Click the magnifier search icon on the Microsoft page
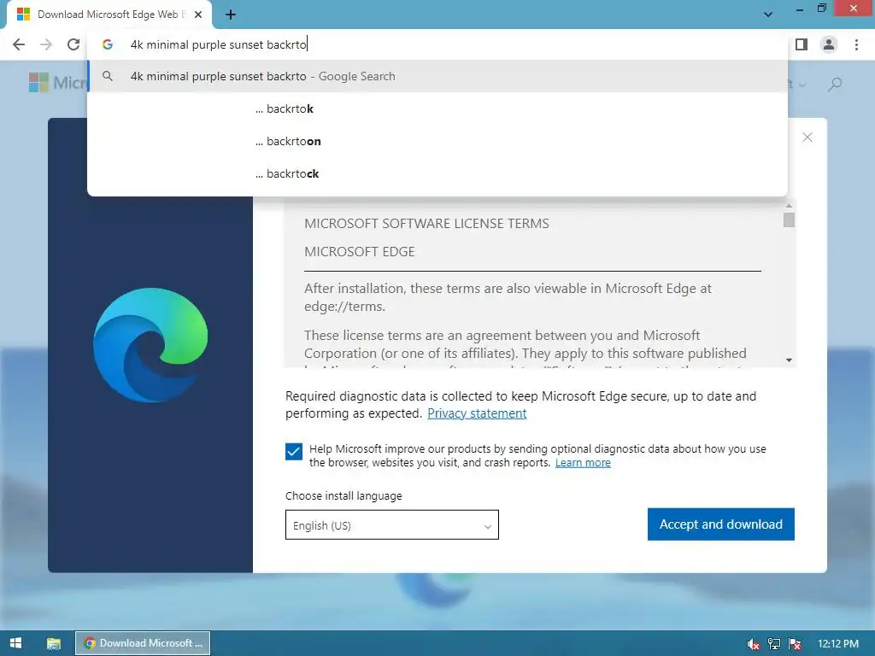Screen dimensions: 875x656 pos(835,85)
